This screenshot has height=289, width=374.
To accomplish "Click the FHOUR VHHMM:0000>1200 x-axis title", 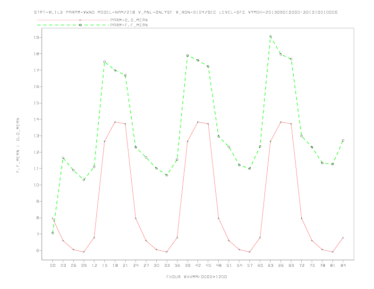I will (x=196, y=277).
